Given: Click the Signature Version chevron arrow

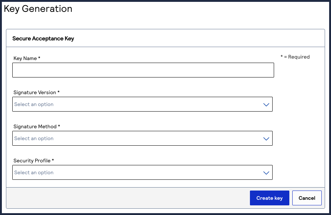Looking at the screenshot, I should point(266,105).
